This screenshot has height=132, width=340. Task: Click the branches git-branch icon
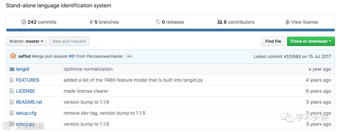[91, 22]
